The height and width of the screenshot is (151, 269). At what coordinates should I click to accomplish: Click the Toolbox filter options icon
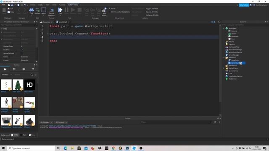(35, 75)
